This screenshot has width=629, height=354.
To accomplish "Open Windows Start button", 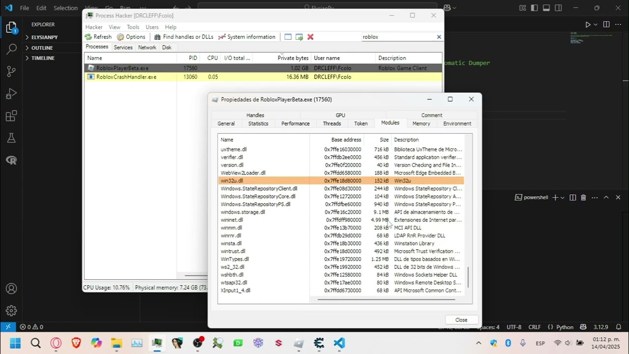I will pos(15,343).
